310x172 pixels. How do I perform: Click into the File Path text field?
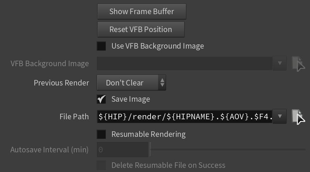[185, 117]
